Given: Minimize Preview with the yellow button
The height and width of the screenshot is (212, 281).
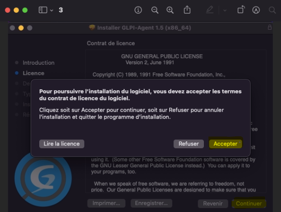Looking at the screenshot, I should 16,10.
